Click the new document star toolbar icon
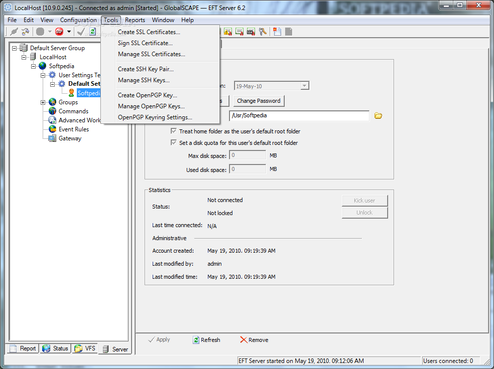Viewport: 494px width, 369px height. [277, 32]
